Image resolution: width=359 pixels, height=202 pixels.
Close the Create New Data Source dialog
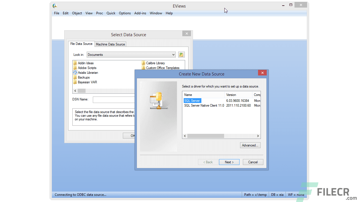pos(262,73)
